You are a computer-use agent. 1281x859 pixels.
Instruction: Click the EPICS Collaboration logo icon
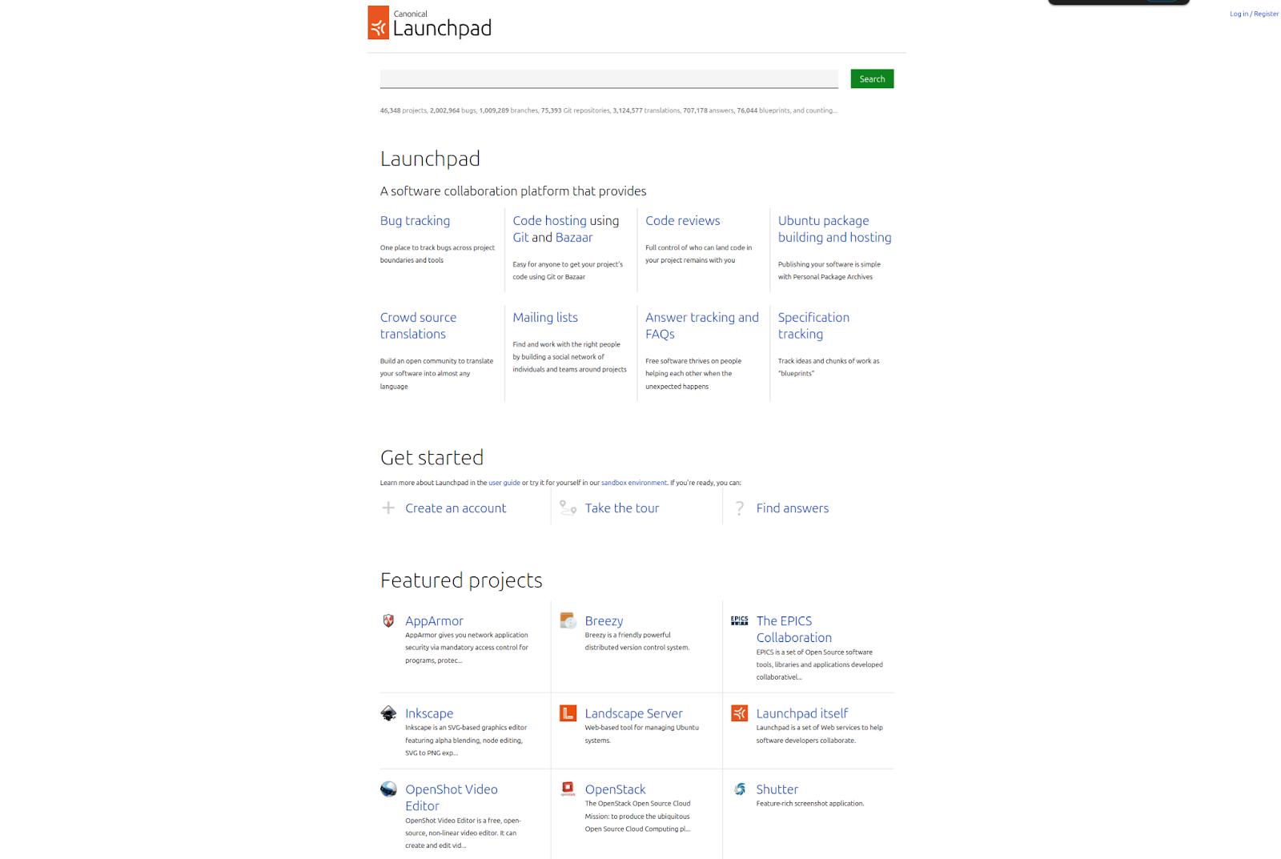(x=739, y=620)
